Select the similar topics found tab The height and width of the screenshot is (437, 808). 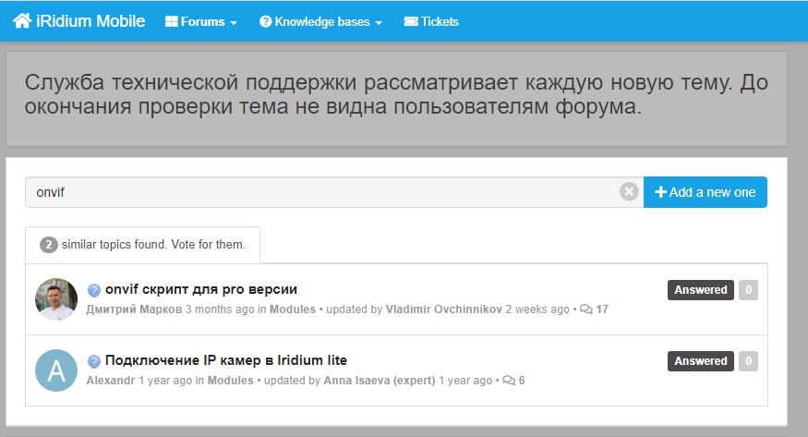pos(143,244)
